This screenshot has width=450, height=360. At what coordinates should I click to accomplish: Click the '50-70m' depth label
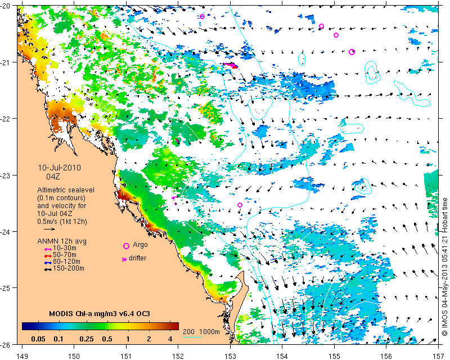pos(65,255)
